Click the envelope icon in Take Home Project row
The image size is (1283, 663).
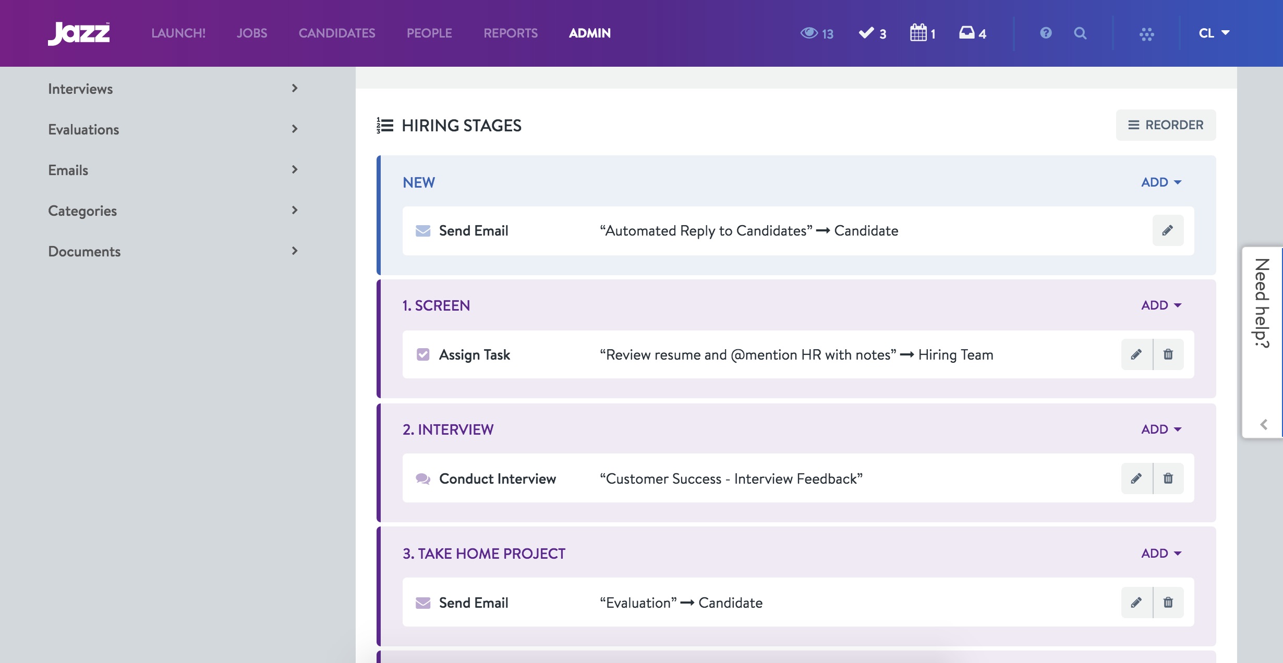423,603
